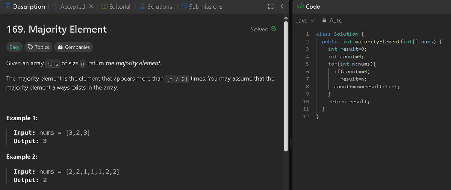
Task: Open the Java language dropdown
Action: (x=305, y=21)
